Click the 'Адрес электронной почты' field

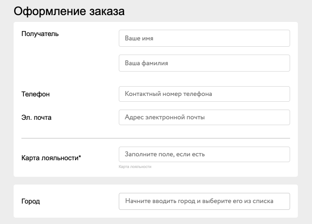204,117
